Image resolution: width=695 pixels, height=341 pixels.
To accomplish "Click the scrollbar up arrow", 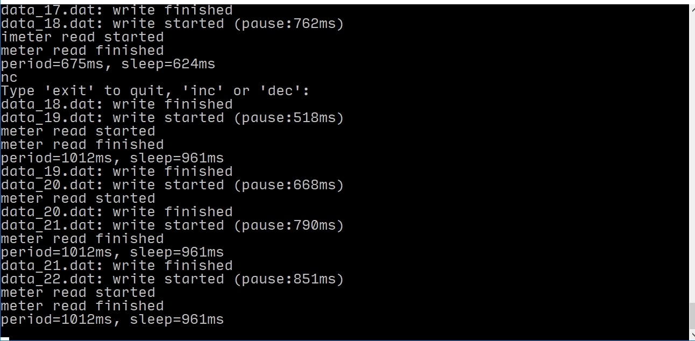I will 692,8.
